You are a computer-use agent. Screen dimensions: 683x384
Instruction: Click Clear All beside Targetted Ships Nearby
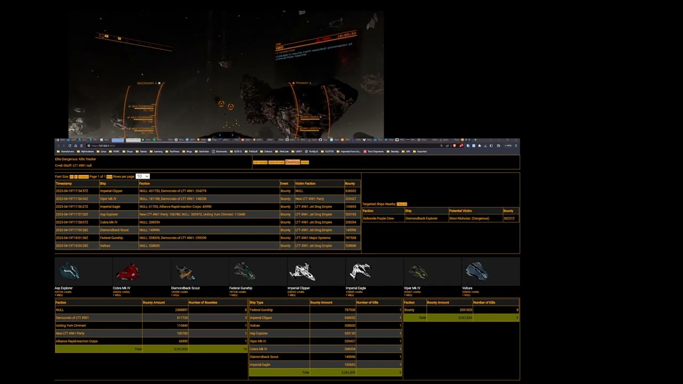tap(402, 204)
